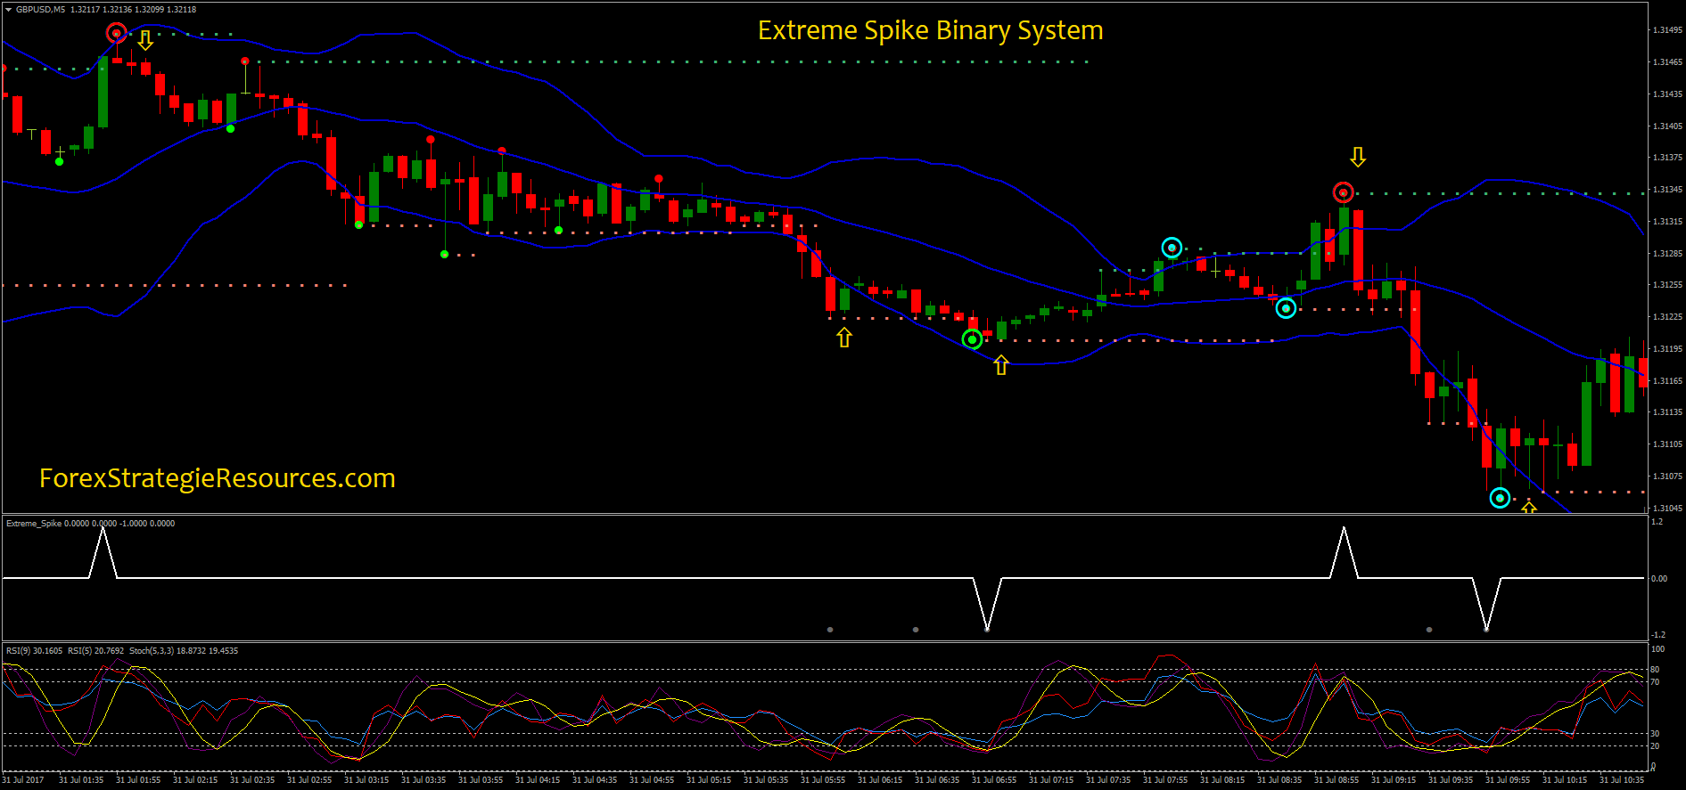The width and height of the screenshot is (1686, 790).
Task: Click the 31 Jul 05:35 time label
Action: tap(766, 780)
